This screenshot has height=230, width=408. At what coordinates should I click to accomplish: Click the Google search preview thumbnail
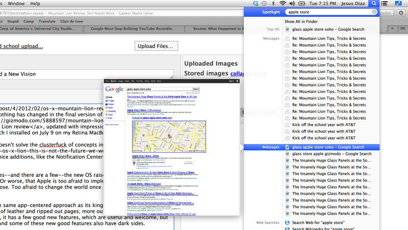coord(172,148)
